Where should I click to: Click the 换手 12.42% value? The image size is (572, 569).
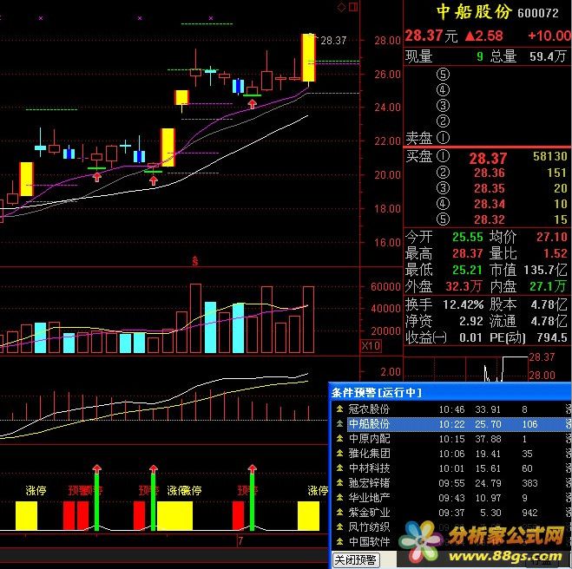(464, 304)
